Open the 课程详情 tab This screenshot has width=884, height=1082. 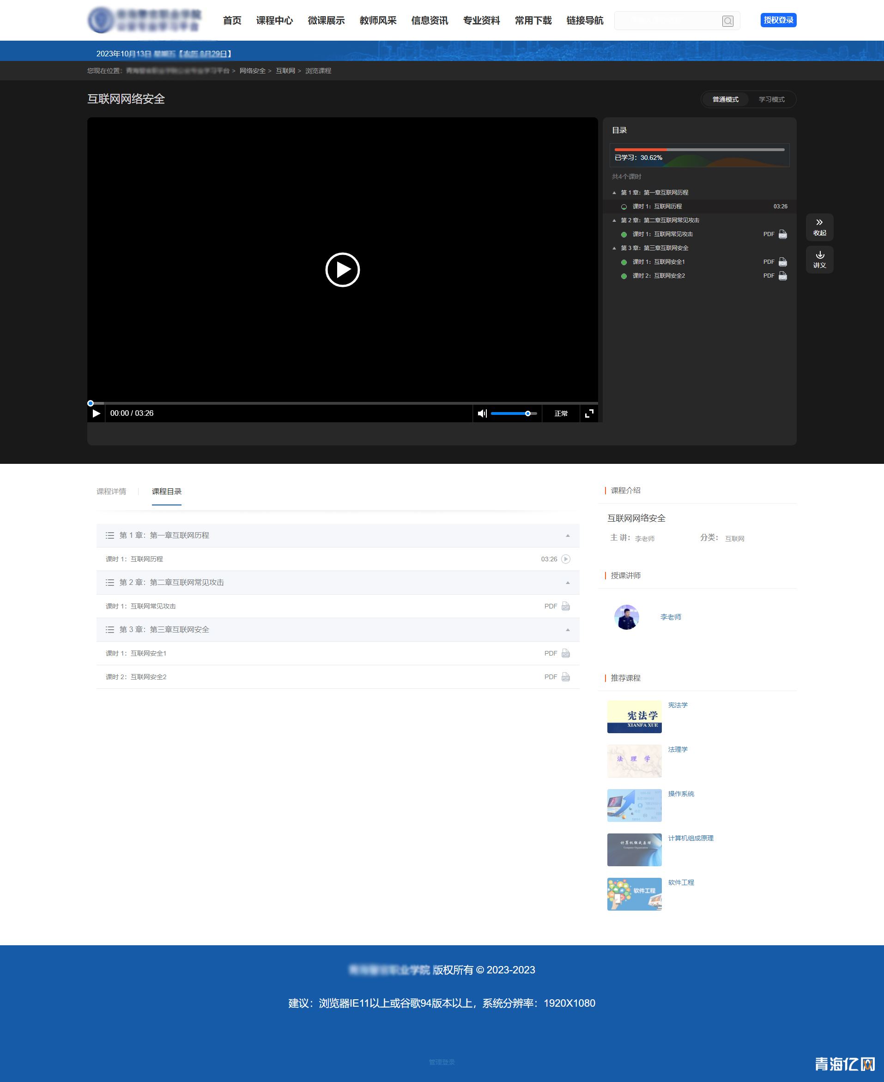111,491
